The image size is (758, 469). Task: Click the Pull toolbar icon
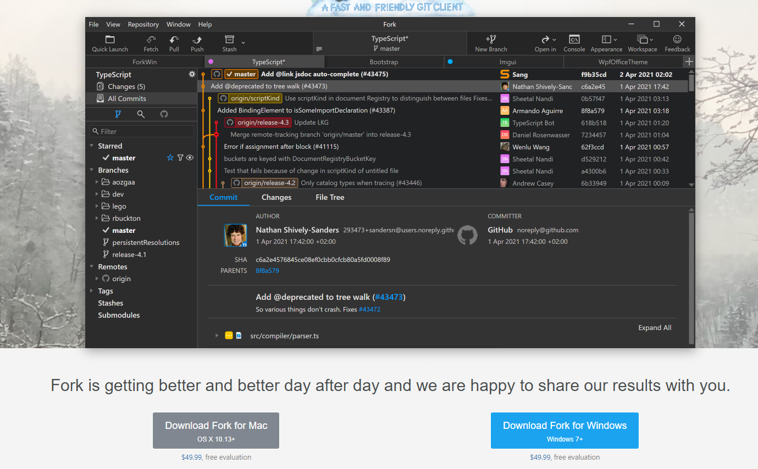click(174, 40)
